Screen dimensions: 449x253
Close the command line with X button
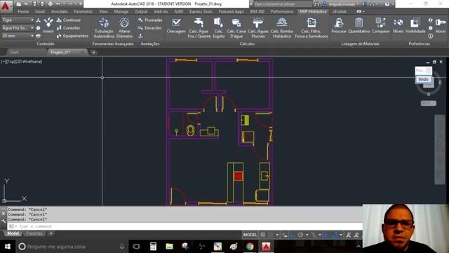tap(4, 214)
